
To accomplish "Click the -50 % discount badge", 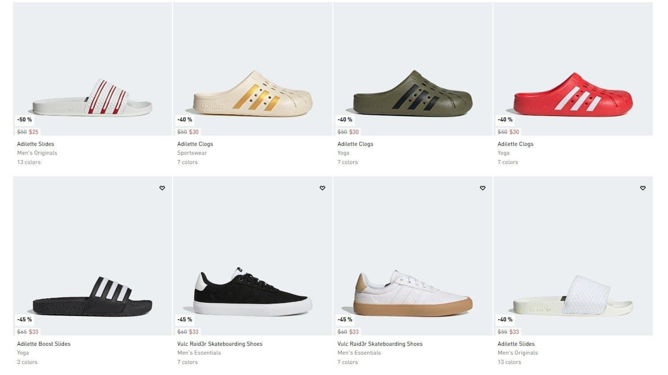I will coord(24,120).
